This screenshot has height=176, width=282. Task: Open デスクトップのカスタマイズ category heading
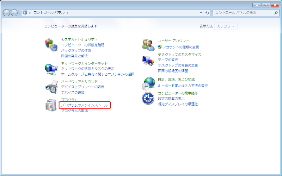(x=179, y=55)
